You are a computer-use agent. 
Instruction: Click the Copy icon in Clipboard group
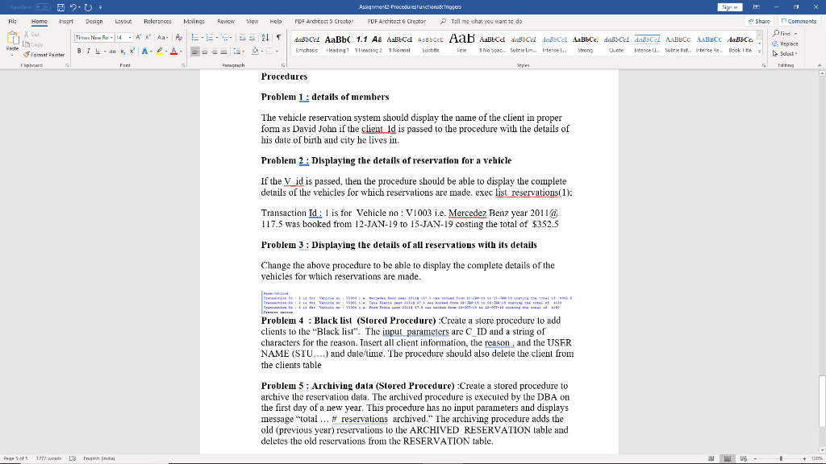(26, 44)
